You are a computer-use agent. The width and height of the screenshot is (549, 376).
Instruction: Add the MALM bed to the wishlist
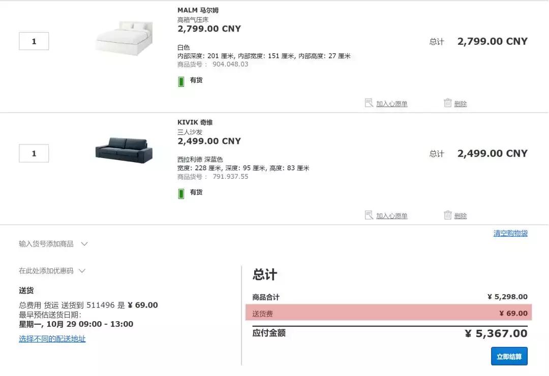click(388, 103)
